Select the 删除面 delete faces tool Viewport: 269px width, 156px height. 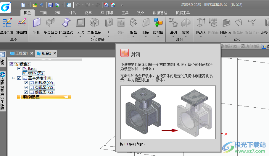(x=225, y=26)
